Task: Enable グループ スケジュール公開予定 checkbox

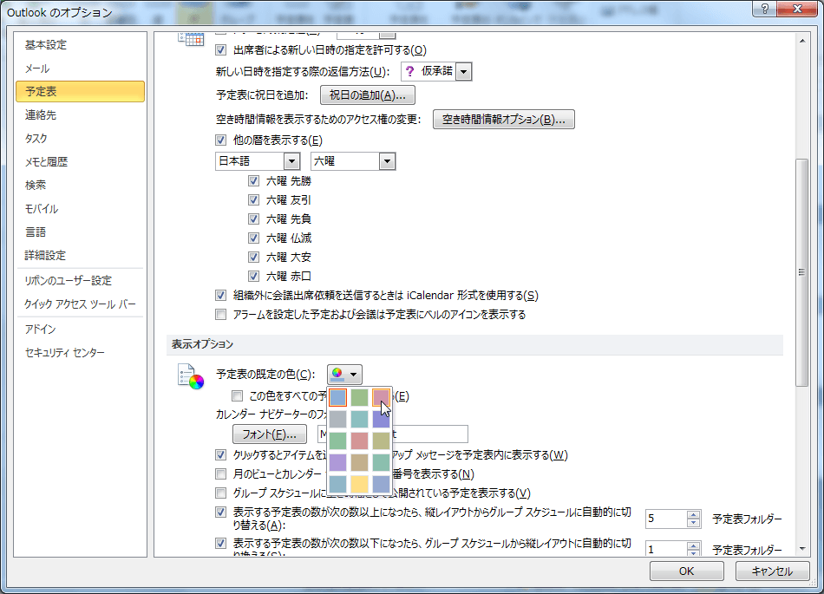Action: [x=220, y=493]
